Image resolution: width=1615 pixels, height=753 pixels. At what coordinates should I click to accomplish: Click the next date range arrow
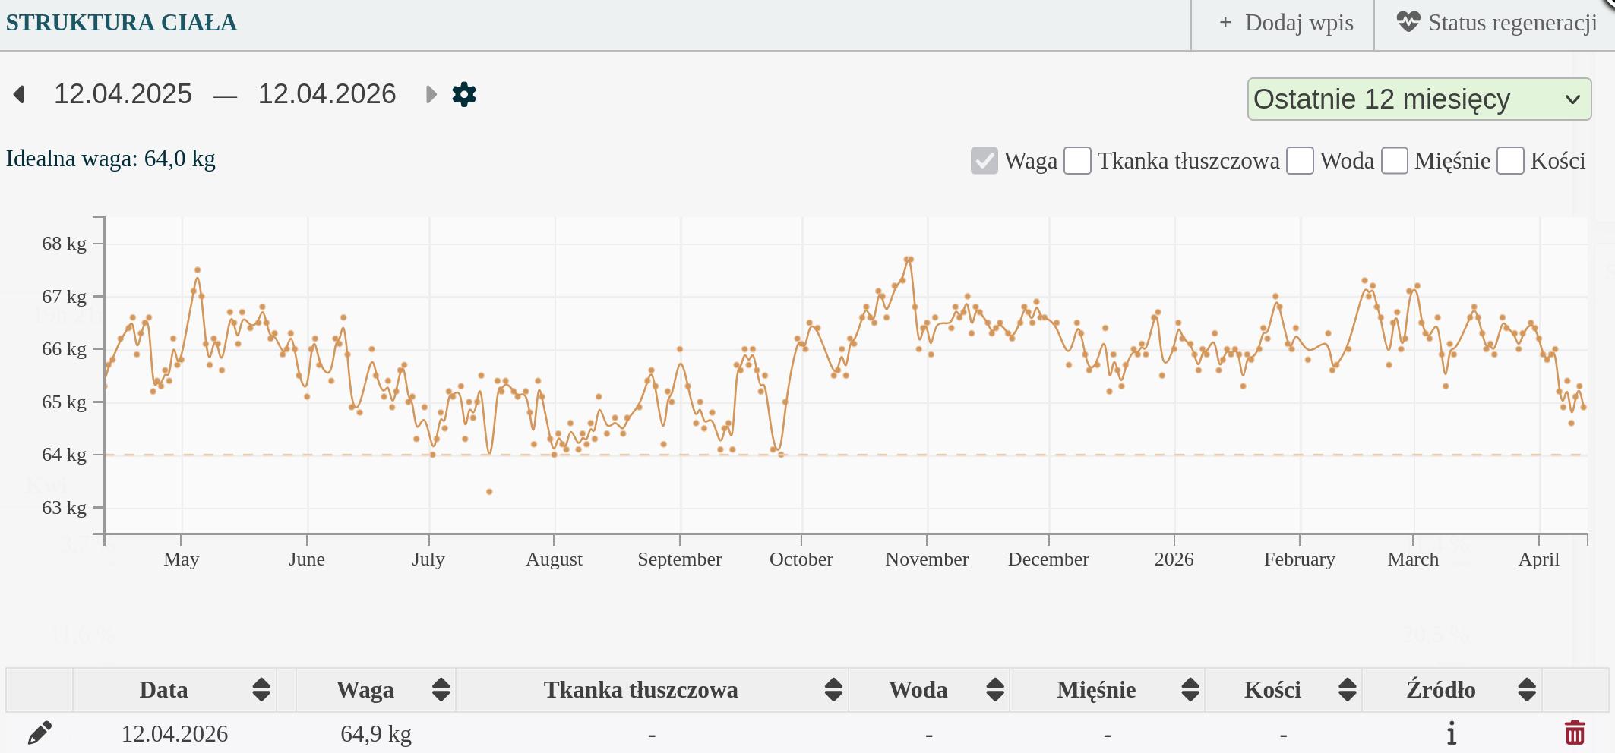[431, 95]
